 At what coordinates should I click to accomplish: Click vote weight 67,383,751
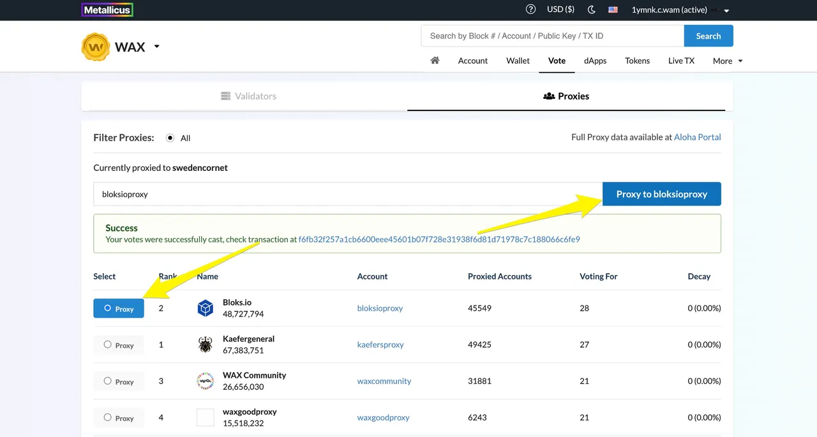243,350
